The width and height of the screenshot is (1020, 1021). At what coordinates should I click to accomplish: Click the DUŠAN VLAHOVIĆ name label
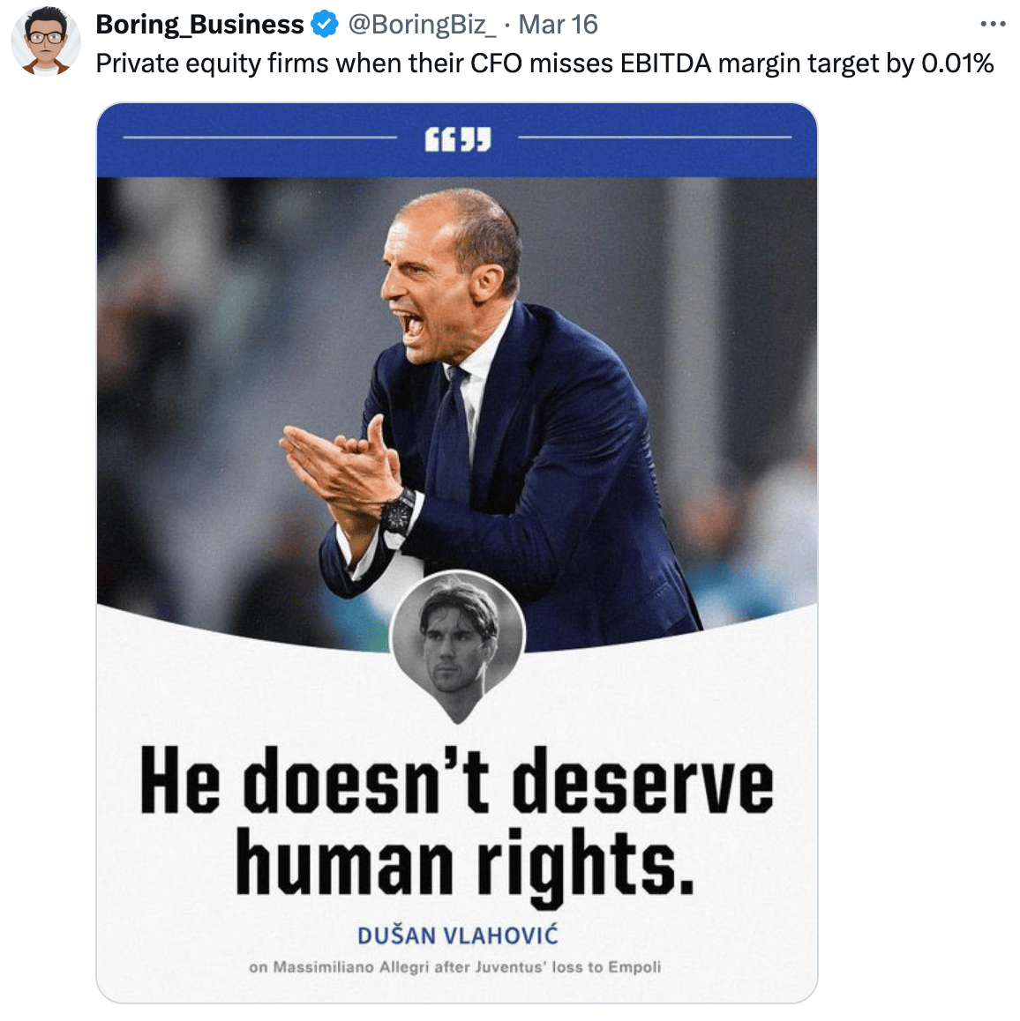pos(458,935)
